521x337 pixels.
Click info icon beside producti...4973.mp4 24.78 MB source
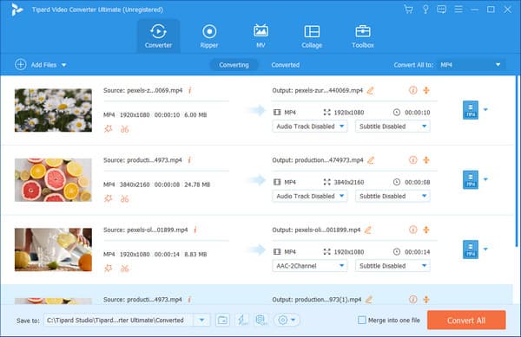pyautogui.click(x=189, y=160)
